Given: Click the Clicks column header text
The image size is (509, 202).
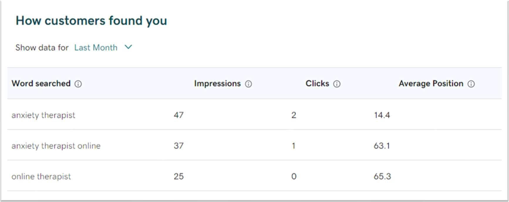Looking at the screenshot, I should click(x=317, y=84).
